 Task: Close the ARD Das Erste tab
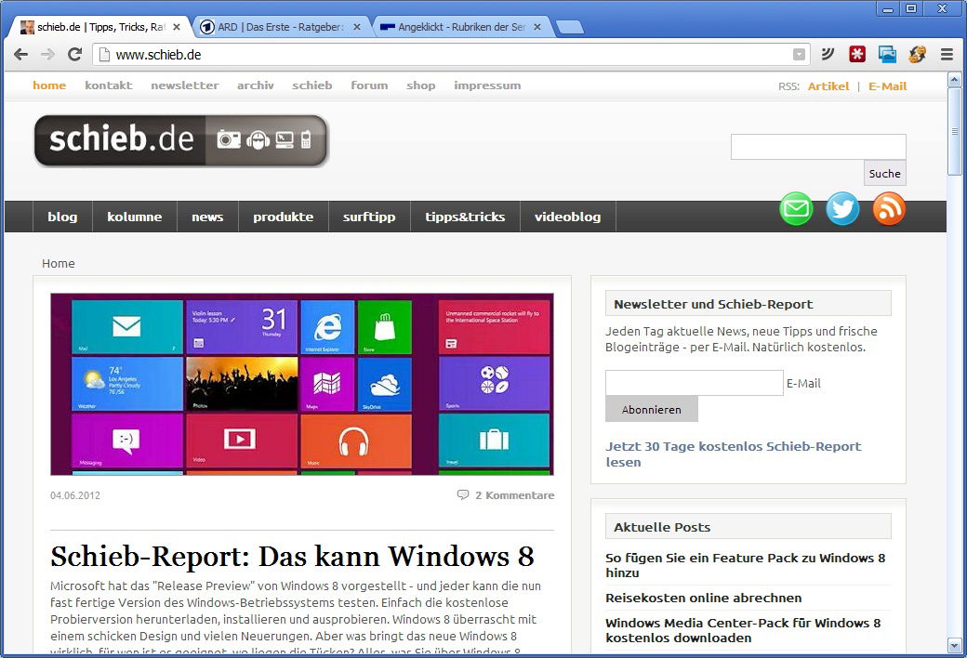click(x=356, y=27)
